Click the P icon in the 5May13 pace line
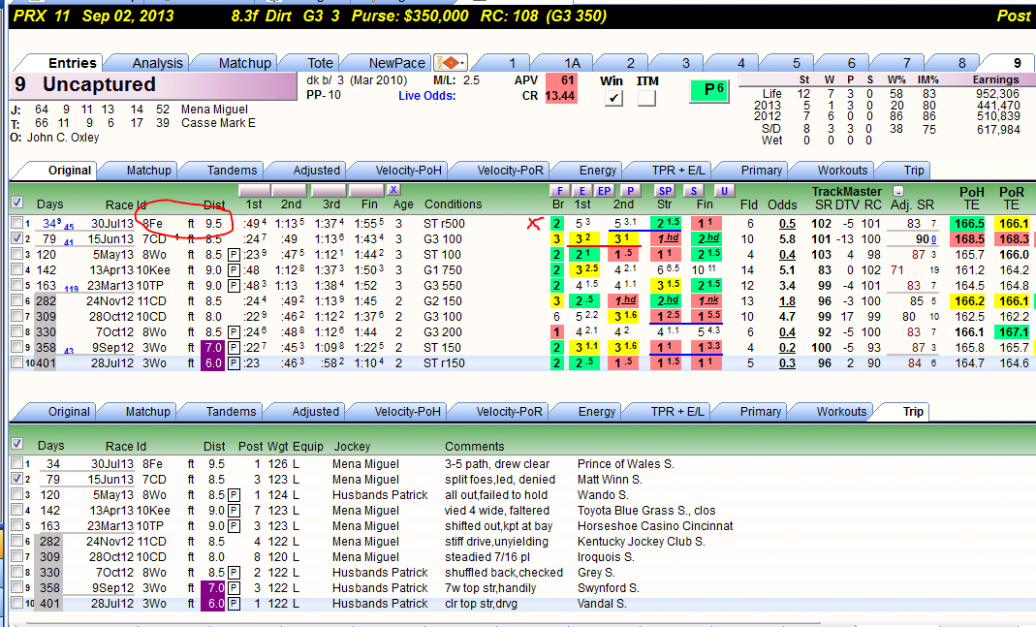Viewport: 1036px width, 627px height. point(234,254)
